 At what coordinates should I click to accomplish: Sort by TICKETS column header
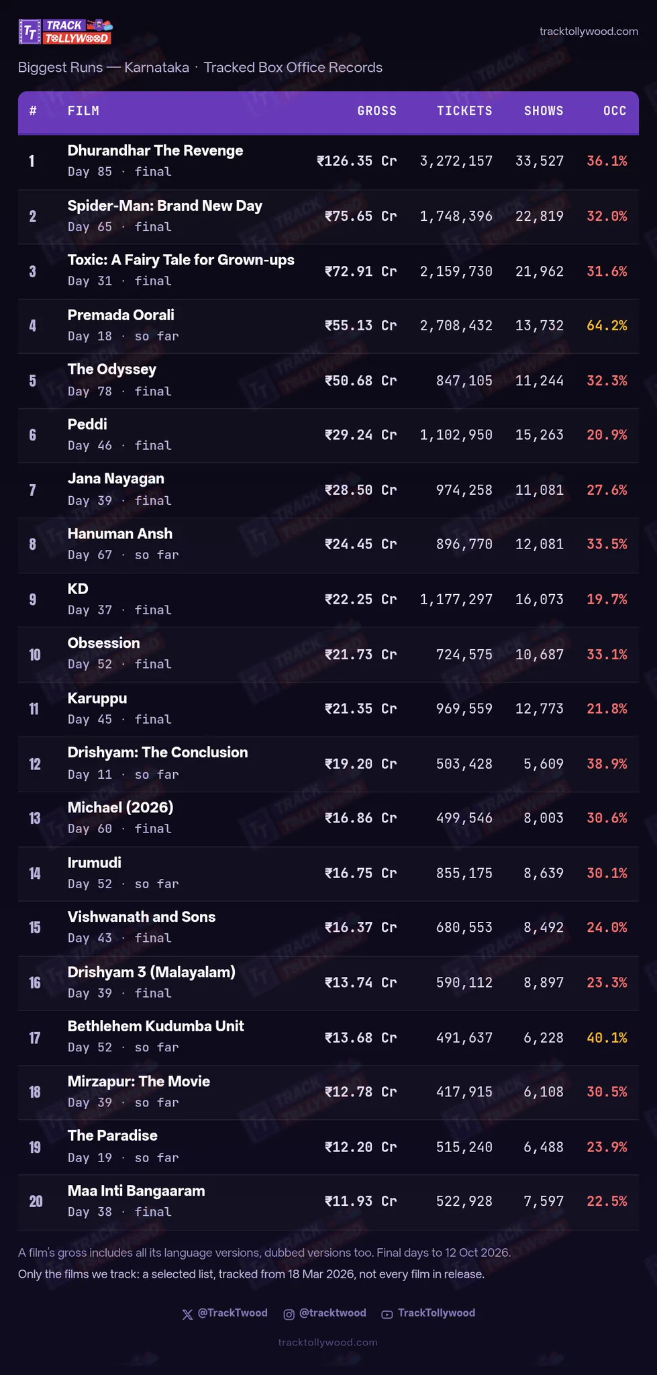click(464, 111)
